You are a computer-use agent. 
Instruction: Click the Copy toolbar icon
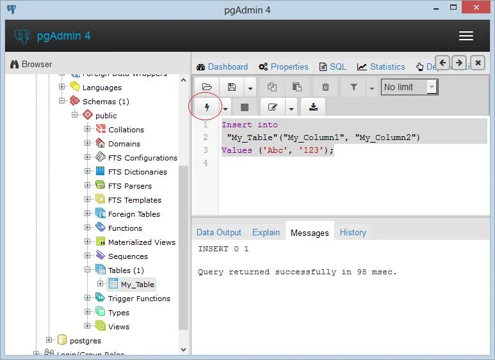point(272,87)
